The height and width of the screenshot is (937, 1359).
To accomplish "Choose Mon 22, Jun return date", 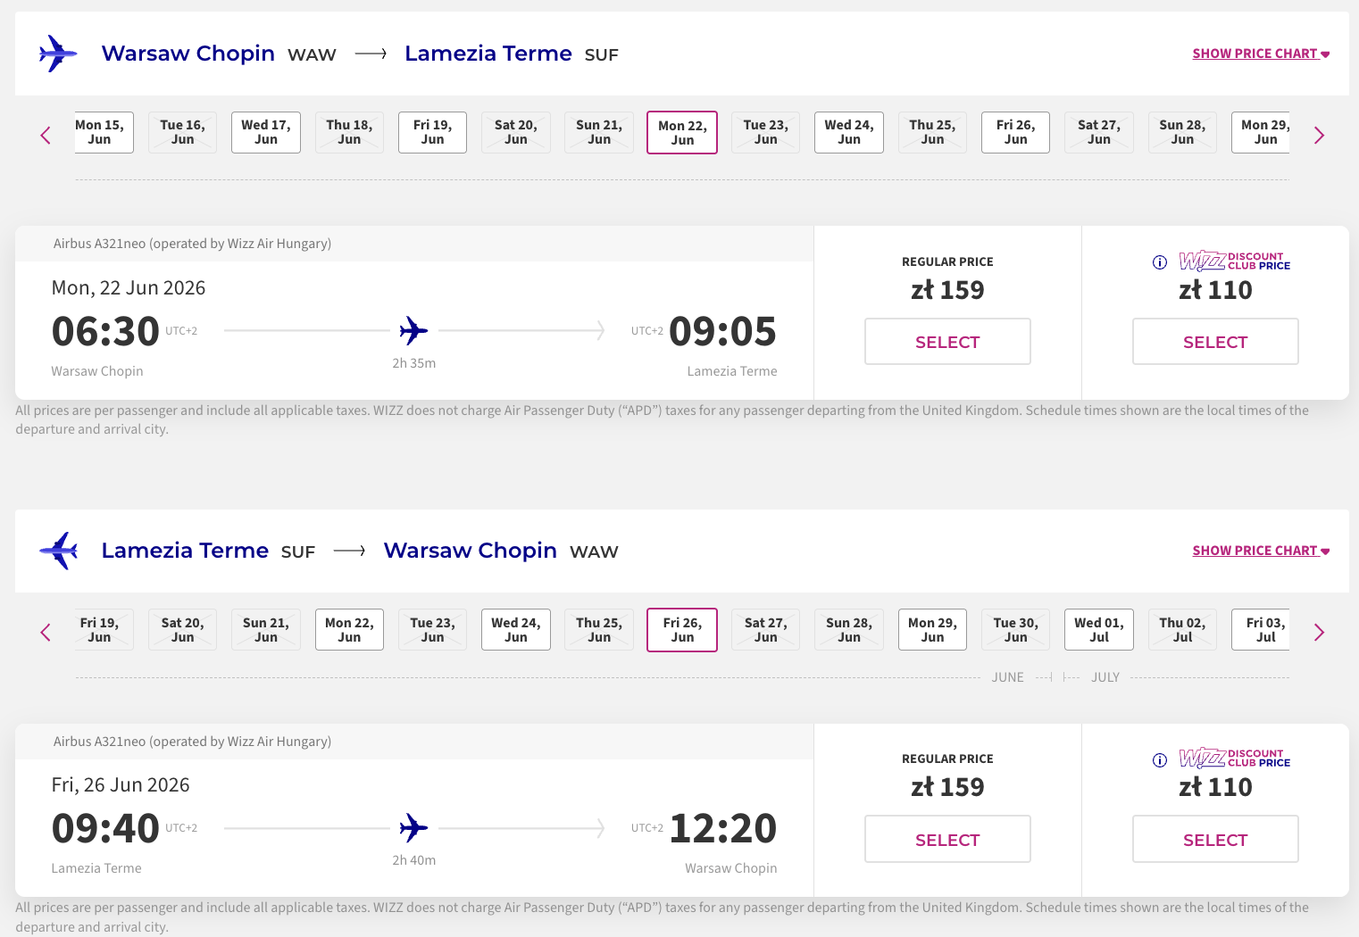I will (349, 630).
